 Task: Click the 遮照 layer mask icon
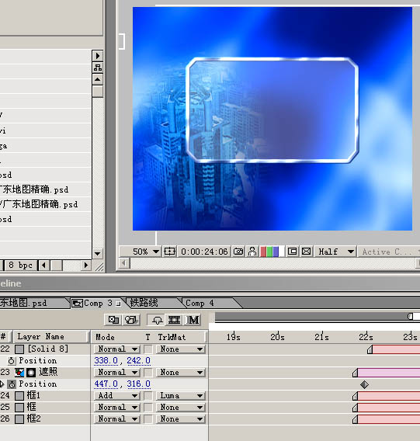click(x=31, y=373)
